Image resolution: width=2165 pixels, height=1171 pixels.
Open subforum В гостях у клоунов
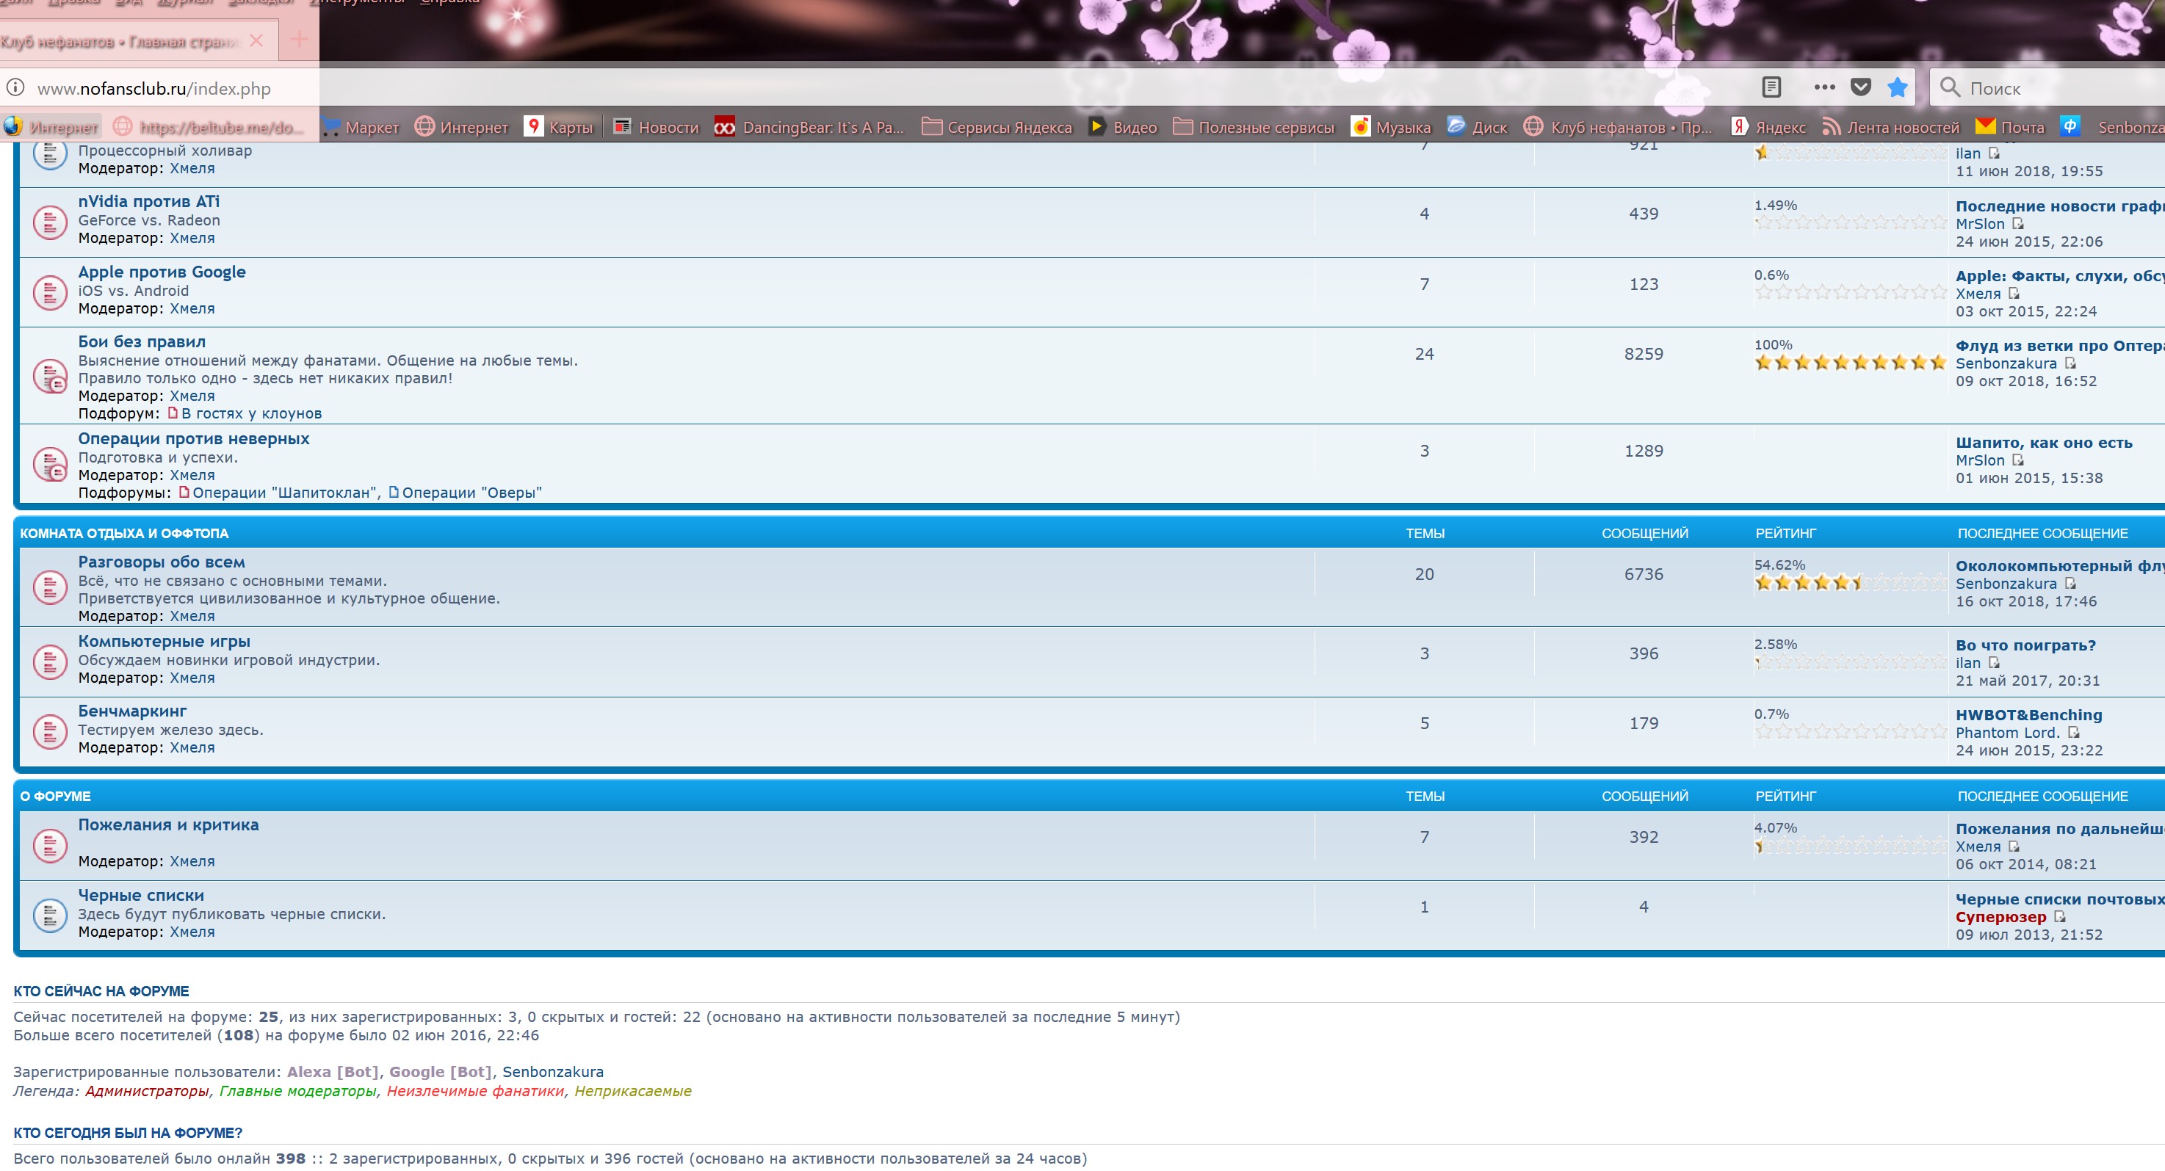[x=250, y=413]
